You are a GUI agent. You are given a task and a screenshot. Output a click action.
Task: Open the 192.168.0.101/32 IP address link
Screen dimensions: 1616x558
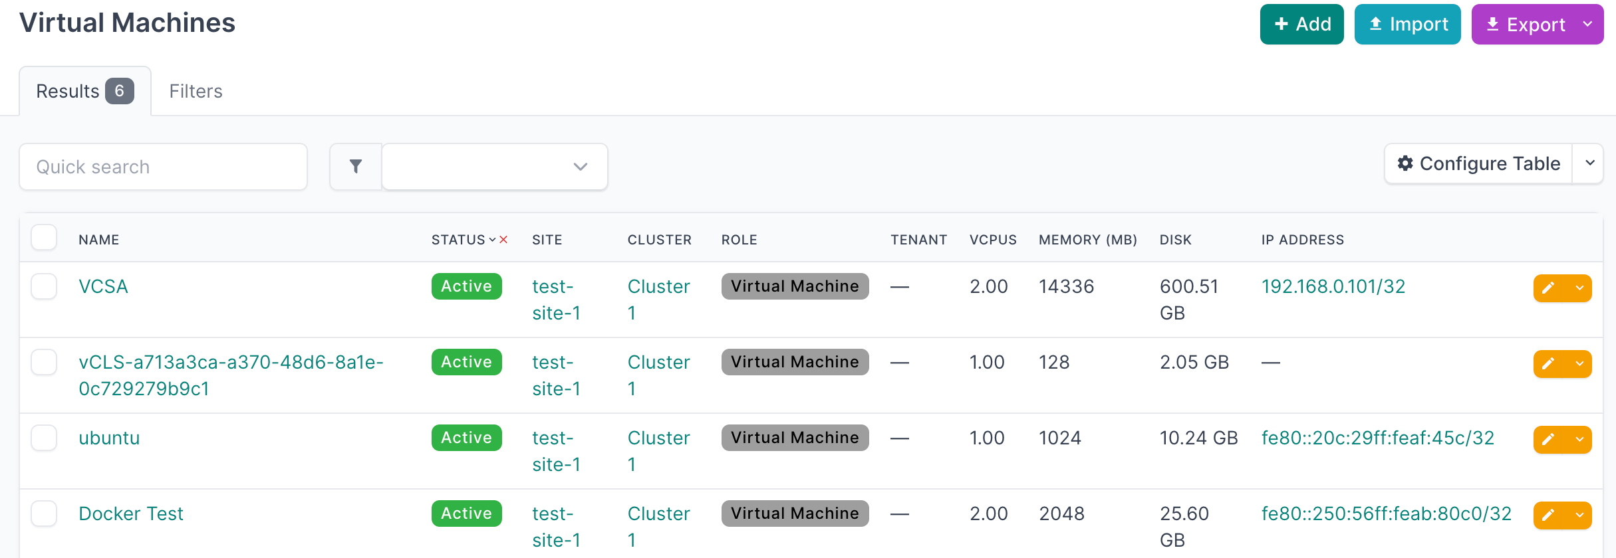1333,286
